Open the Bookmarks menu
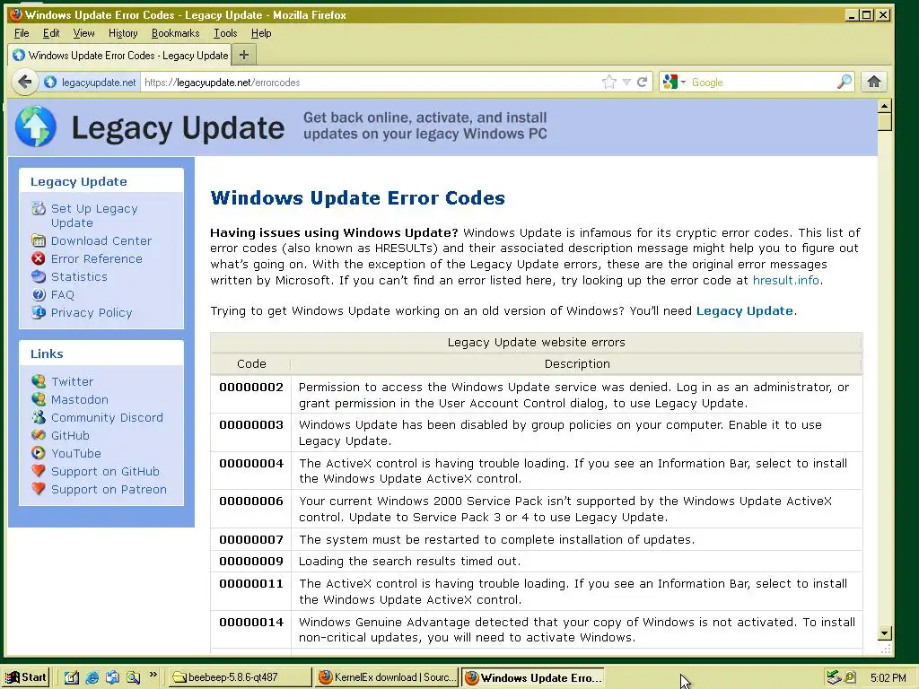Screen dimensions: 919x689 click(175, 33)
